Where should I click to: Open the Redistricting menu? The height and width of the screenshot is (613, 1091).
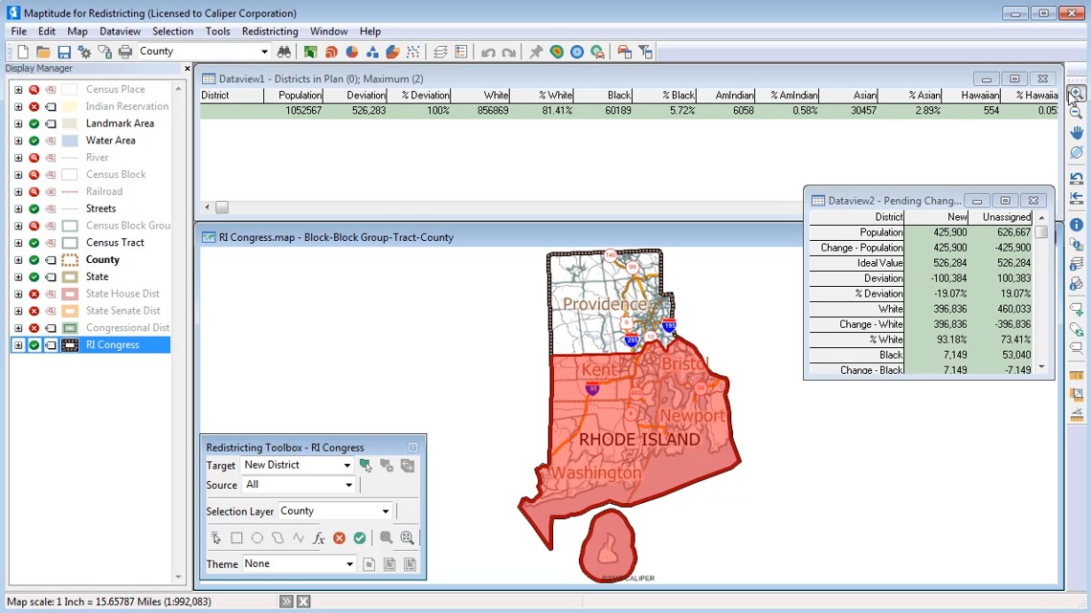click(x=269, y=31)
